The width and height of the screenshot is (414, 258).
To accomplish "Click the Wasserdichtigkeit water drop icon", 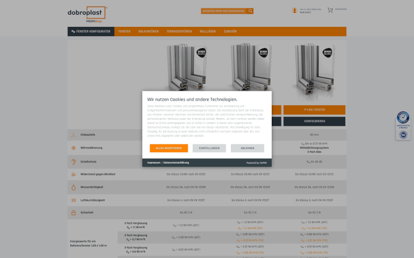I will (73, 187).
